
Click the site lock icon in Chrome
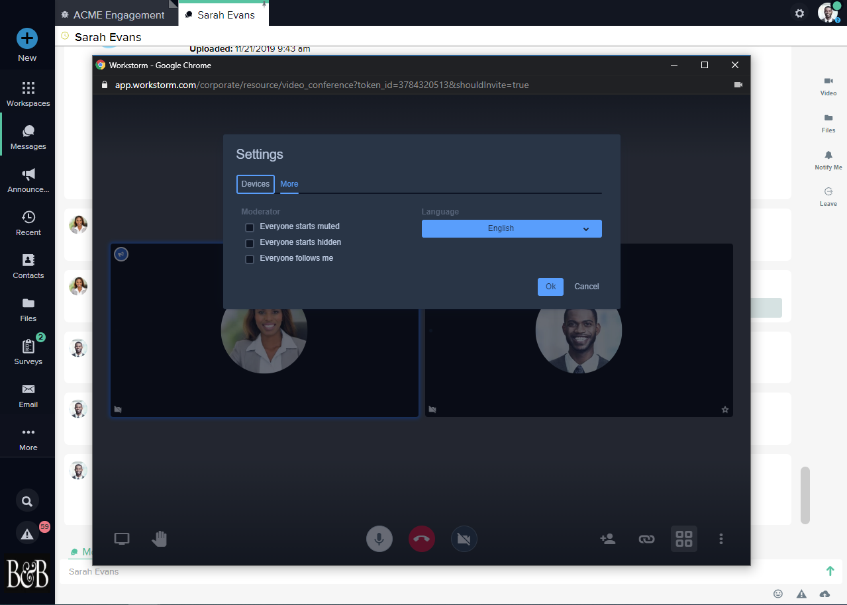(103, 85)
